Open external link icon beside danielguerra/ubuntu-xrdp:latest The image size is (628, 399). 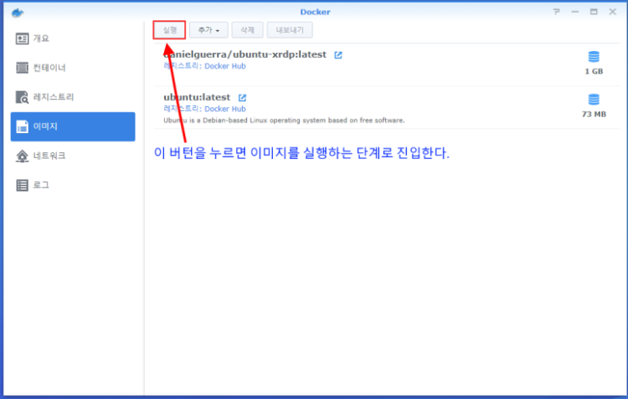click(x=338, y=55)
